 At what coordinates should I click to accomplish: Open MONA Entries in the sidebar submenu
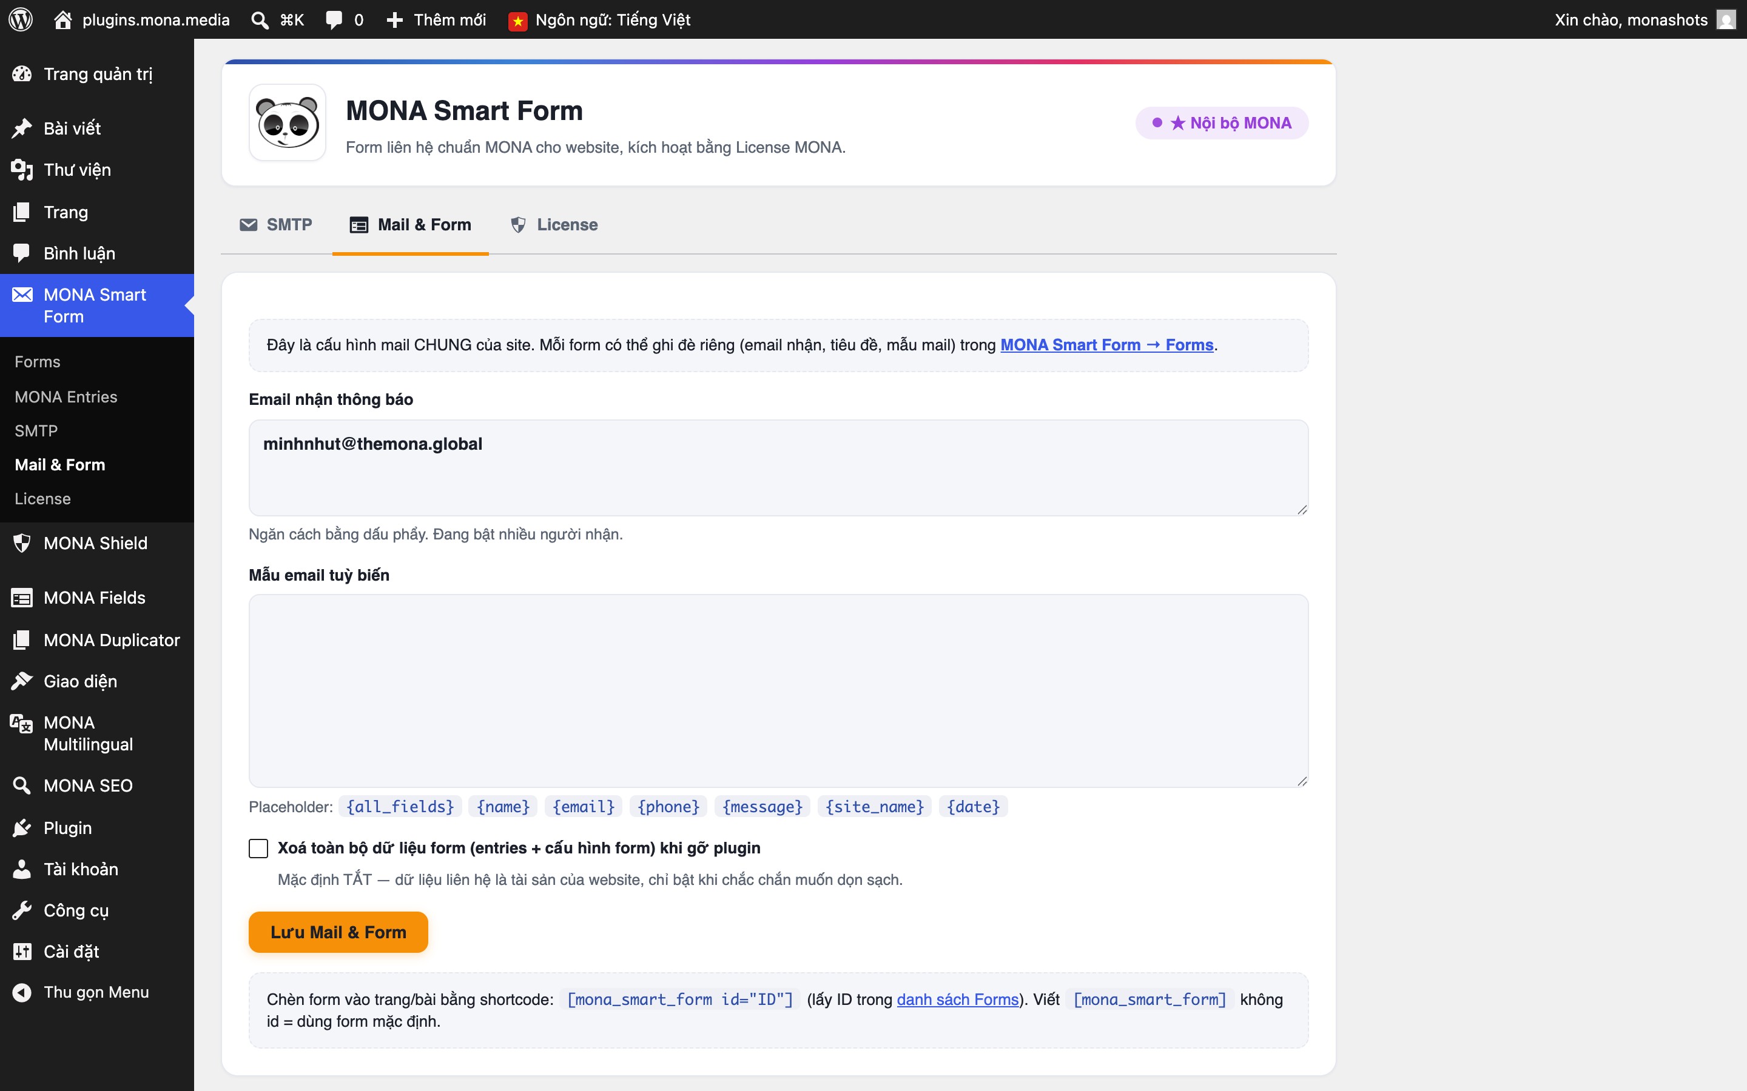click(66, 396)
